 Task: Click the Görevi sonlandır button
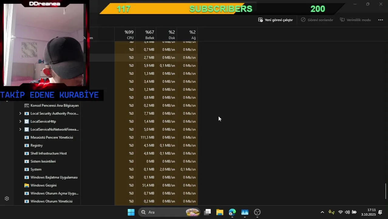tap(317, 20)
